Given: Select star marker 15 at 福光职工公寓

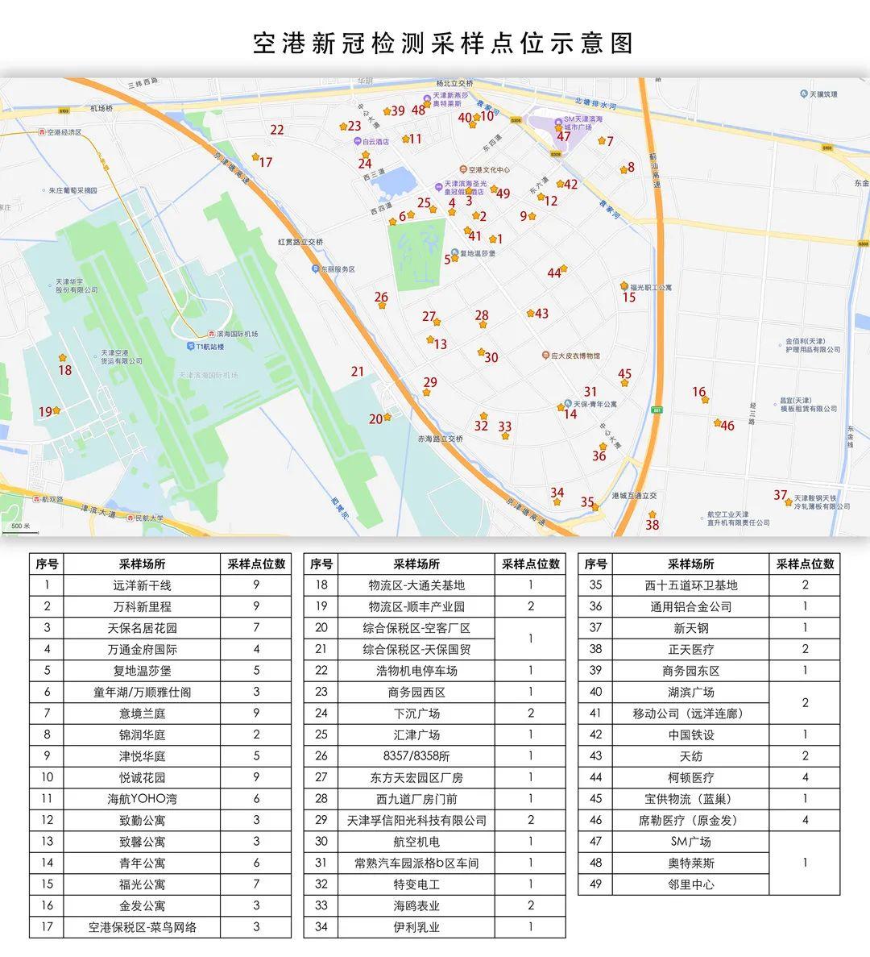Looking at the screenshot, I should point(623,286).
